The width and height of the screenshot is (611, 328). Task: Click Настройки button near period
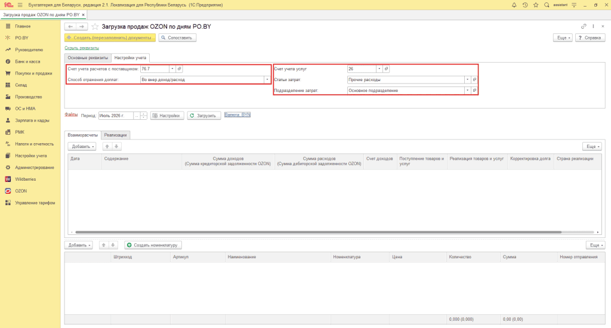coord(167,116)
